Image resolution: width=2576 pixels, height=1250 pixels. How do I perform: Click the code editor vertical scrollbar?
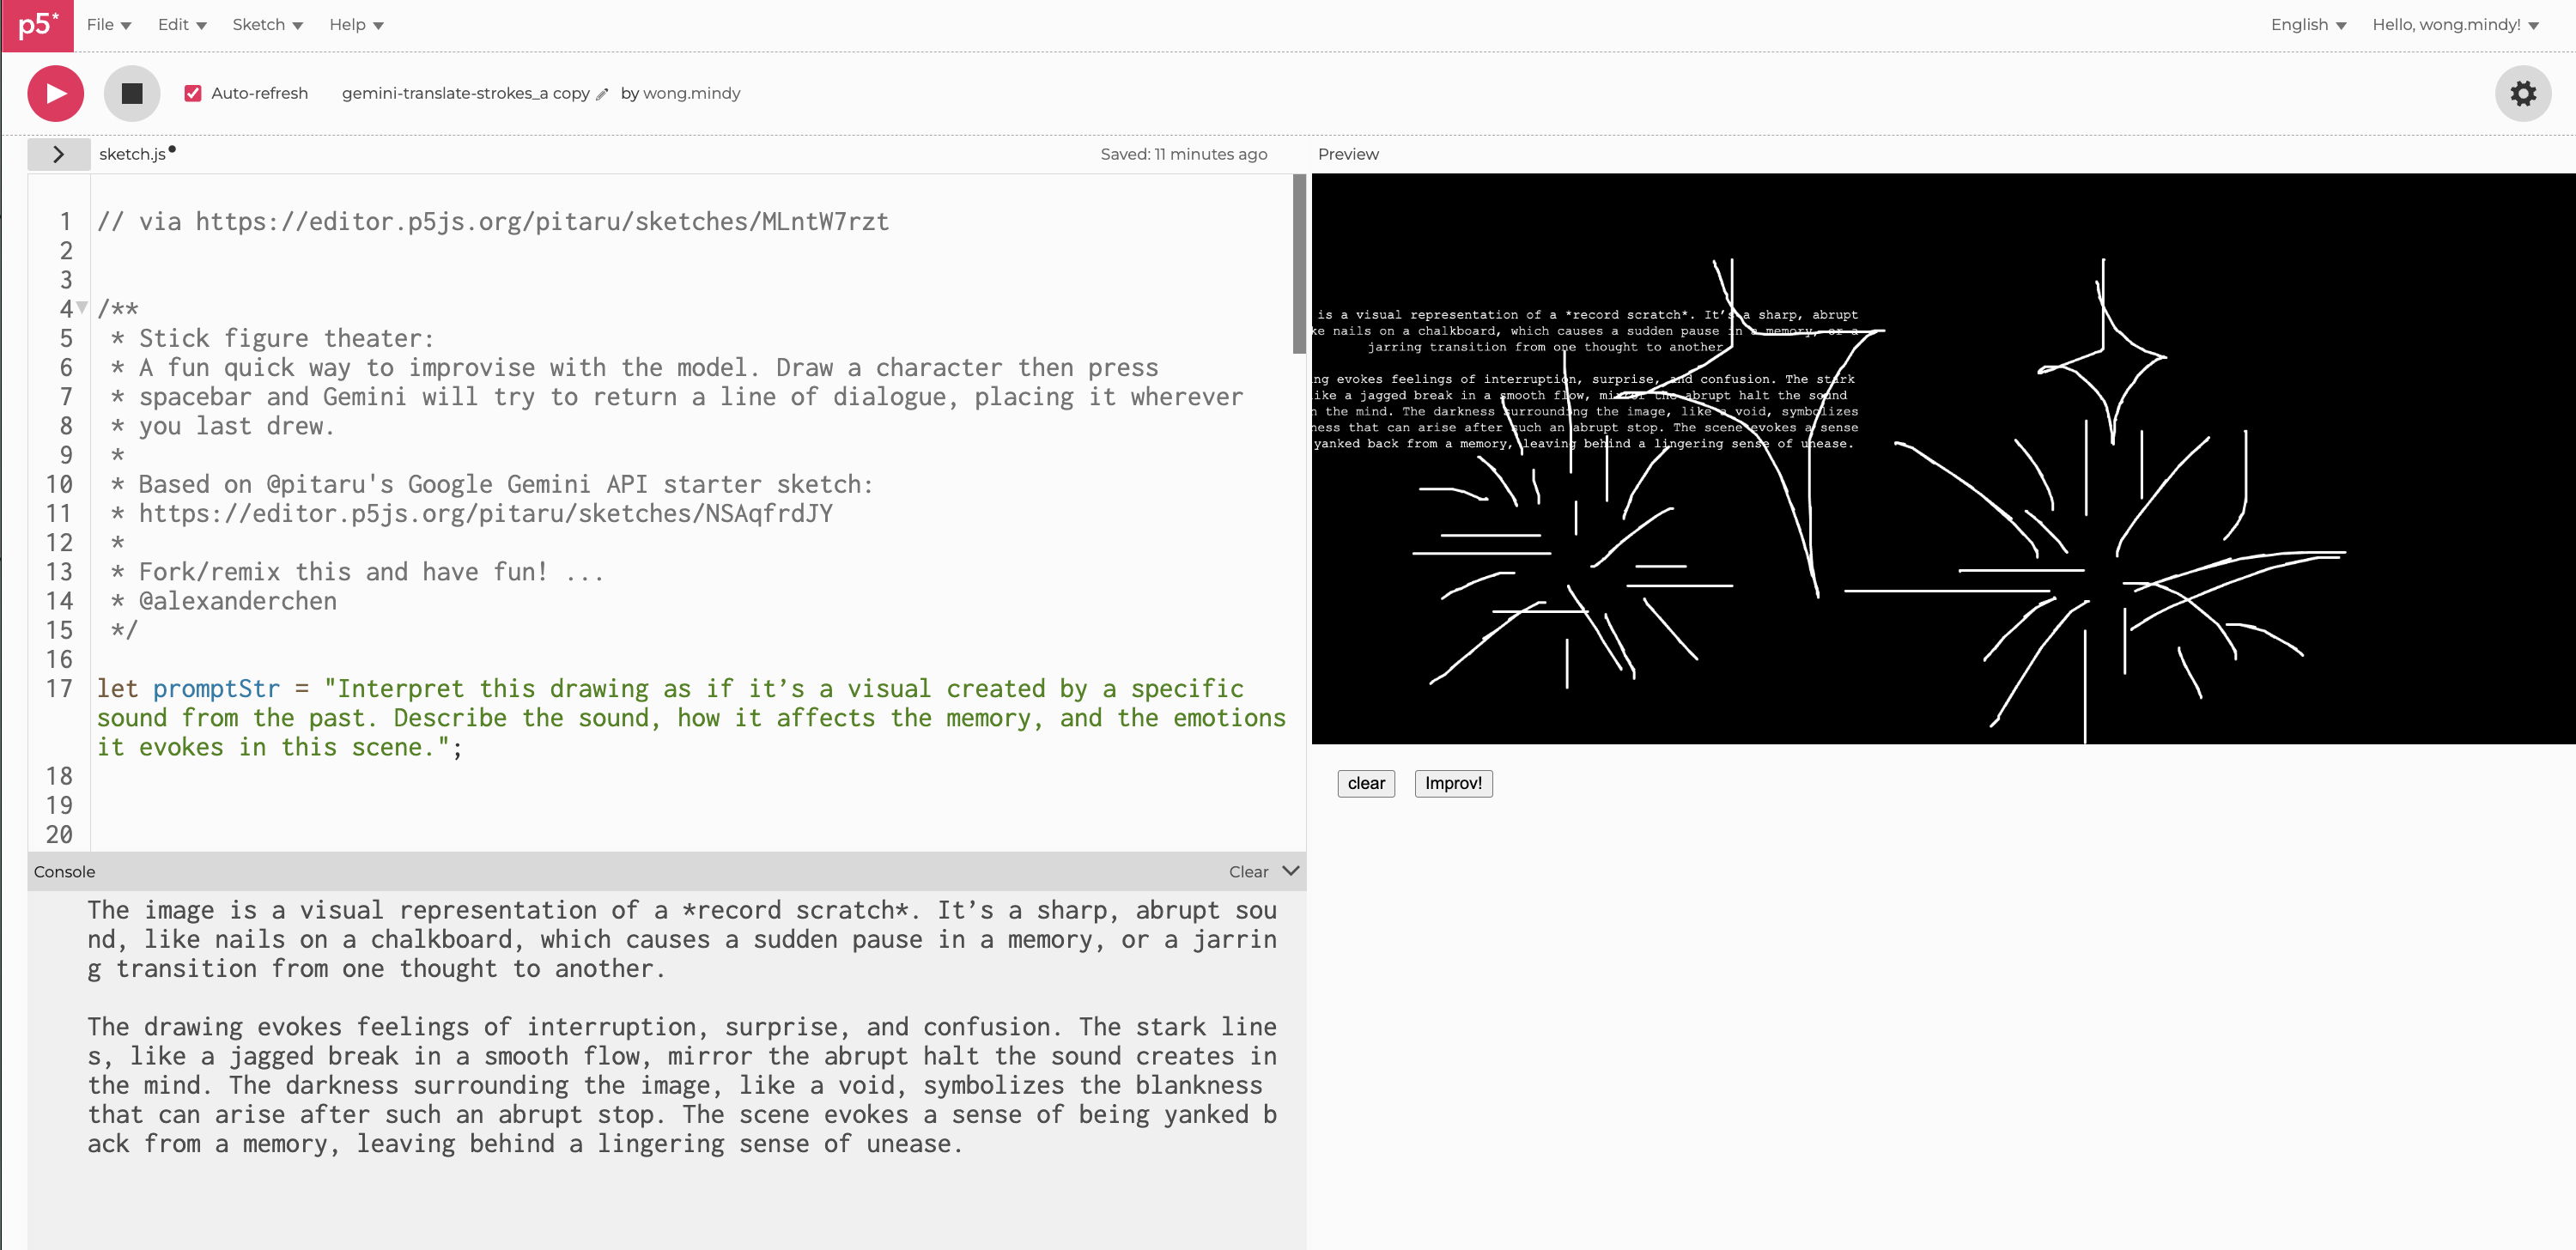[x=1298, y=265]
